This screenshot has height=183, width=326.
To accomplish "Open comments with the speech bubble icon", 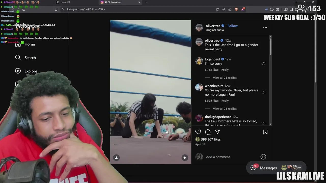I will point(208,132).
